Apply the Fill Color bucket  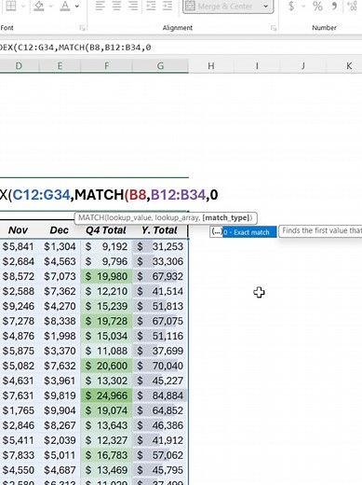click(39, 6)
